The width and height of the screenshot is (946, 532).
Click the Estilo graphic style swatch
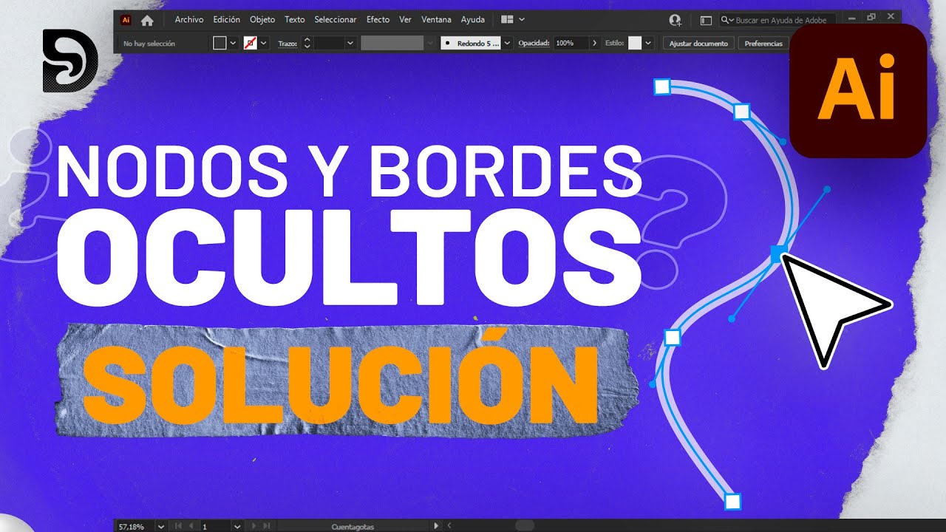pos(635,44)
